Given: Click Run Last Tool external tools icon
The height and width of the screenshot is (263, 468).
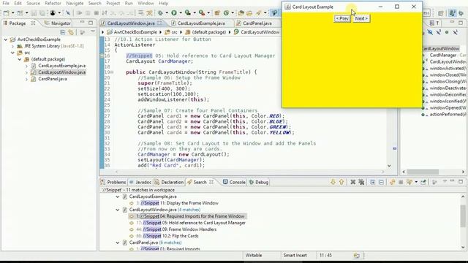Looking at the screenshot, I should point(202,13).
